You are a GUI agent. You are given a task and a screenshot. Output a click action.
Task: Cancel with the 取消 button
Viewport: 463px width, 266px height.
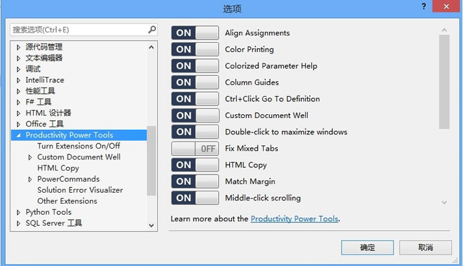[425, 247]
